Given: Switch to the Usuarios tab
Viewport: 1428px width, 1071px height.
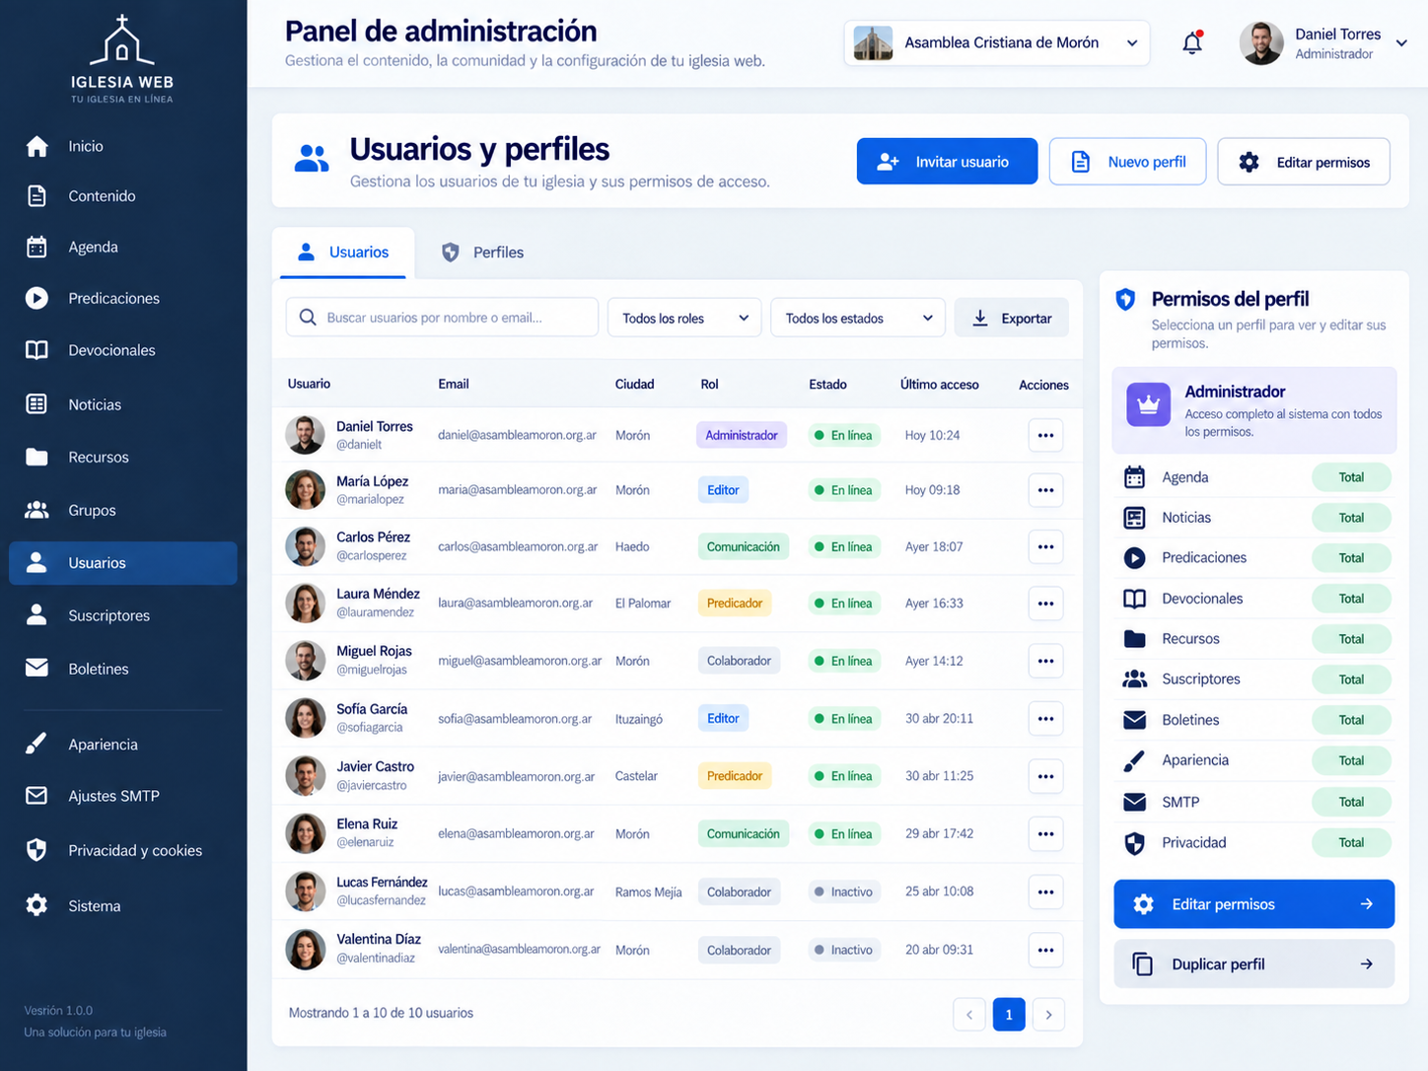Looking at the screenshot, I should click(343, 252).
